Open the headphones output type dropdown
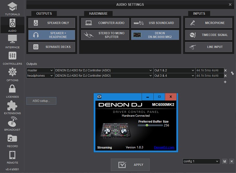The image size is (236, 173). point(40,76)
